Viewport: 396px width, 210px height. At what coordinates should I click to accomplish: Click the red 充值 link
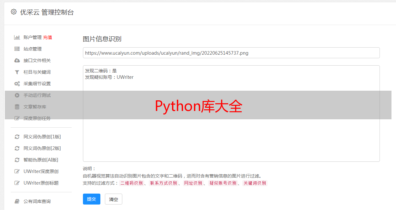47,37
